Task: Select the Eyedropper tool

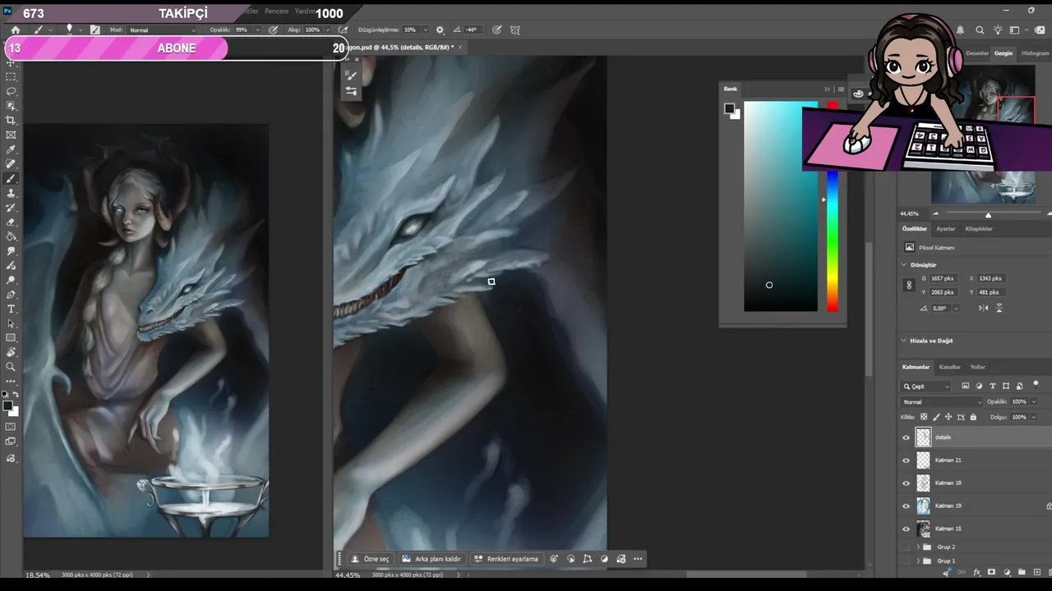Action: (12, 150)
